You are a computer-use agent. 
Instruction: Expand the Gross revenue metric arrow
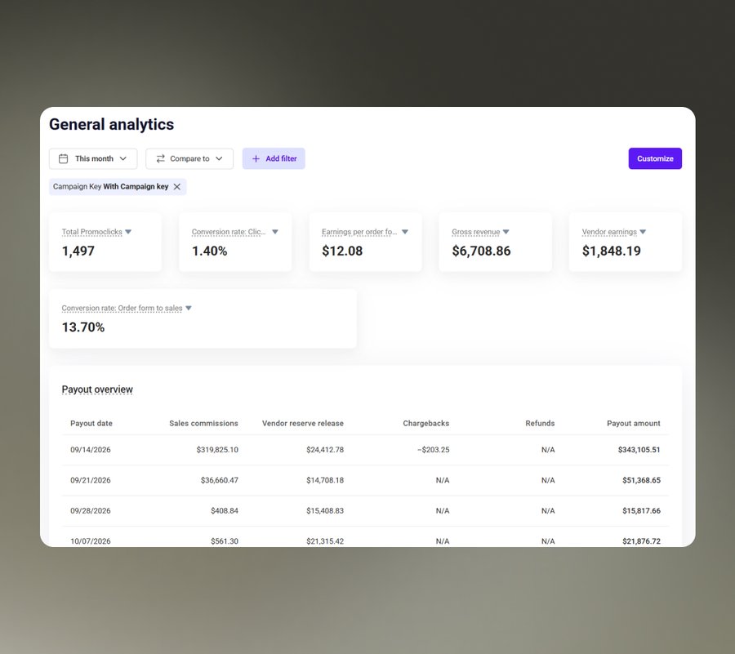pyautogui.click(x=506, y=232)
